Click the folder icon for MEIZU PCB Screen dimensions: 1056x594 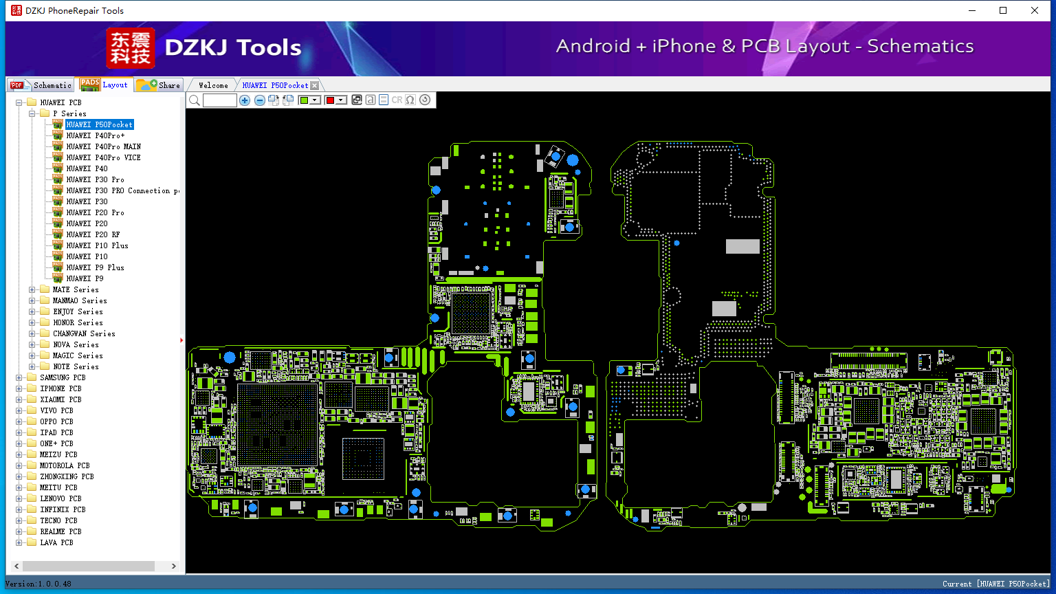32,454
